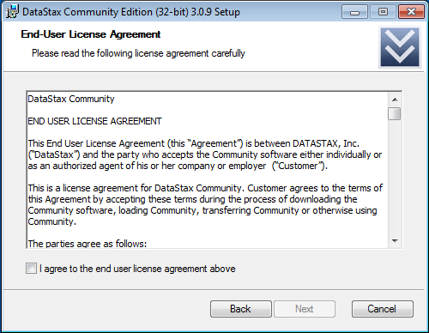Click the paragraph beginning "This is a license agreement"

pos(205,205)
